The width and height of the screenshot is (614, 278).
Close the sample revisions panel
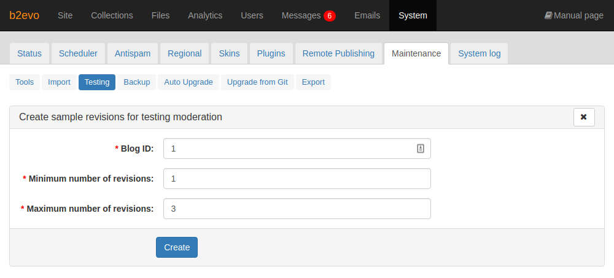point(584,117)
